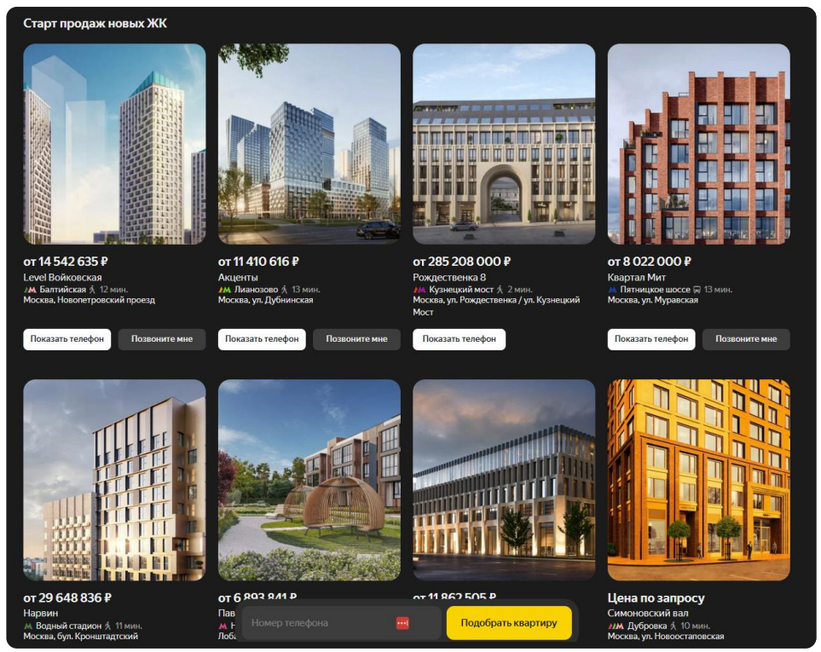The image size is (821, 652).
Task: Click the metro icon beside Пятницкое шоссе
Action: tap(612, 290)
